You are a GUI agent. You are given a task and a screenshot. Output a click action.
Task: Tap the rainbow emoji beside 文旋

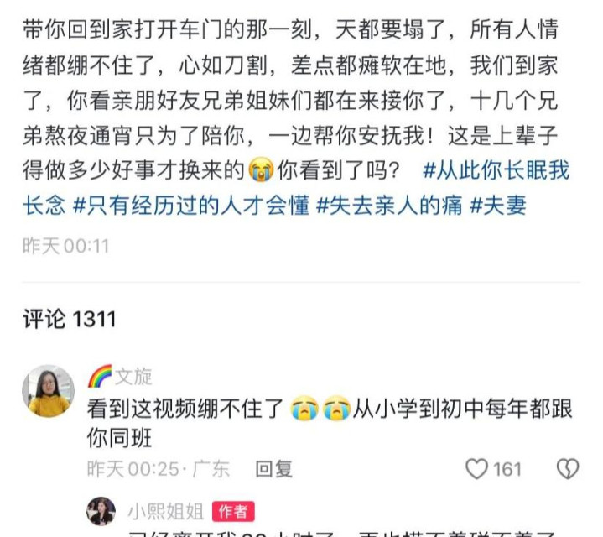(x=100, y=376)
